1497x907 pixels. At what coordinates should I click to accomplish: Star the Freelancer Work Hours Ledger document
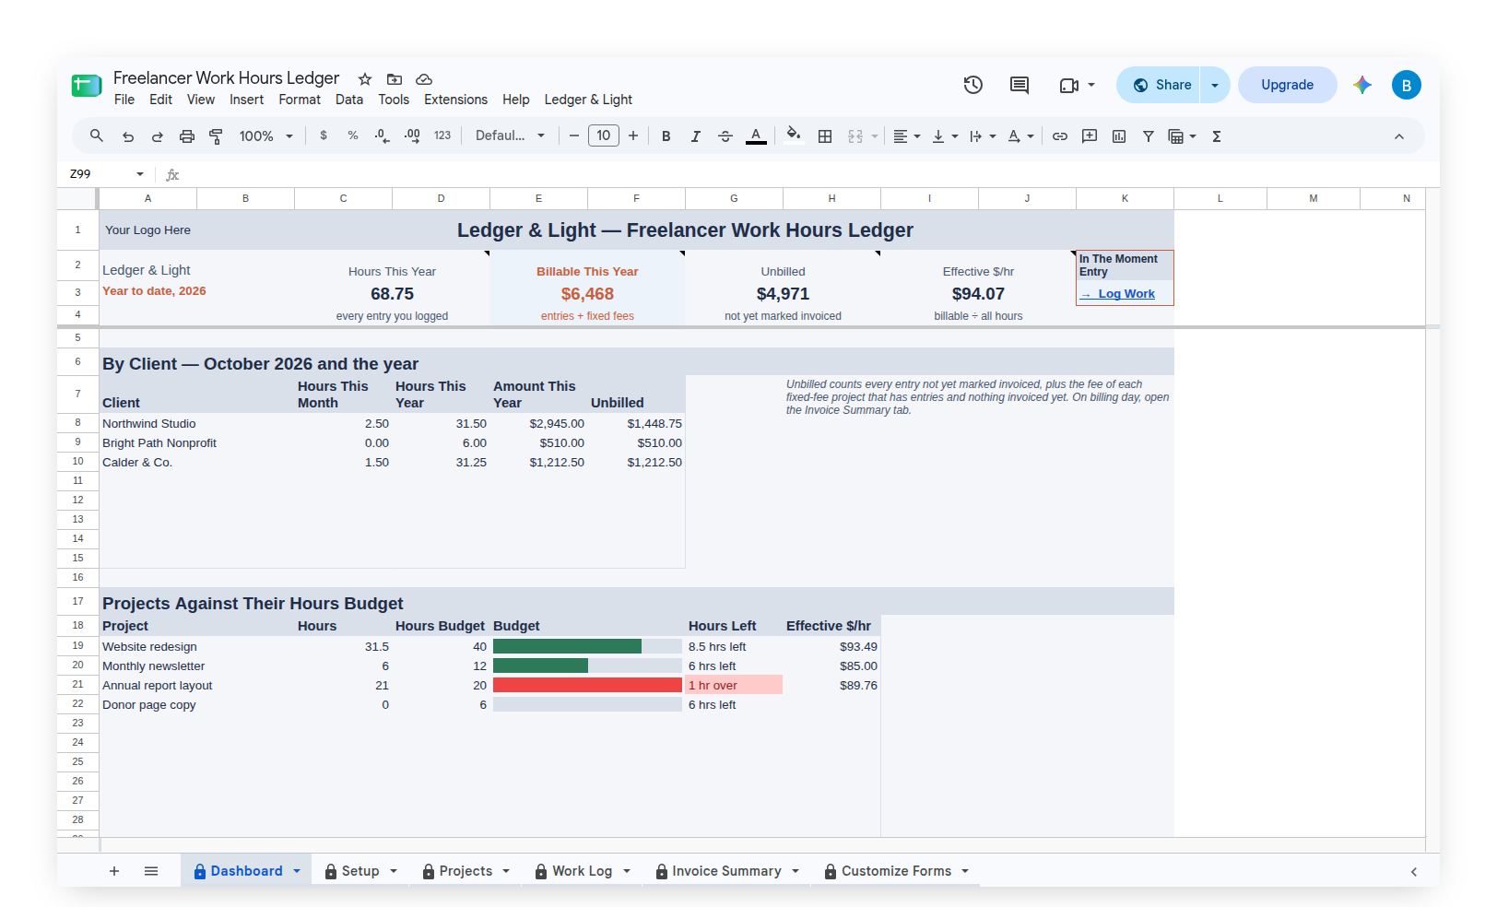tap(365, 79)
